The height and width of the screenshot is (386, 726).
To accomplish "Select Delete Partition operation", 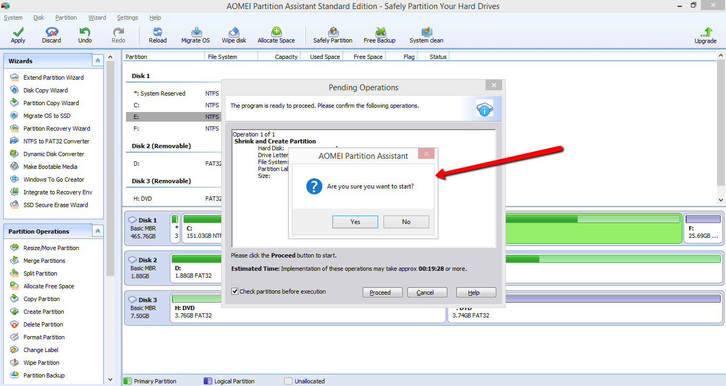I will point(43,324).
